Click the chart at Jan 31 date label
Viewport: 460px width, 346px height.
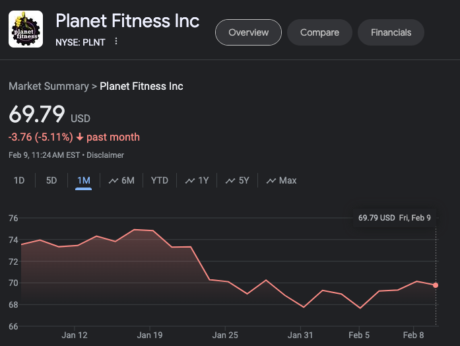tap(300, 335)
